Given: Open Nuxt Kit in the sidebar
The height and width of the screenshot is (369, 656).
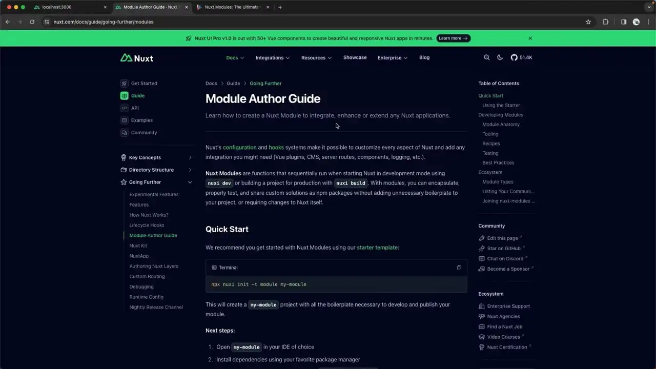Looking at the screenshot, I should (x=138, y=245).
